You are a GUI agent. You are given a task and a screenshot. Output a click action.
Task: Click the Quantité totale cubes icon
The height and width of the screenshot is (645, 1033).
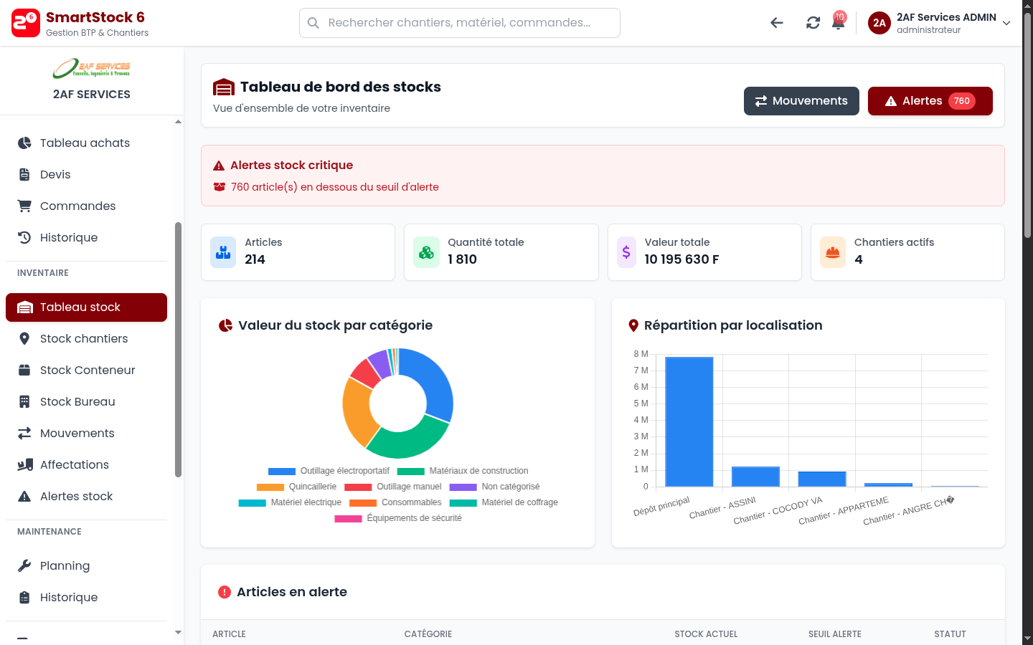pyautogui.click(x=426, y=252)
